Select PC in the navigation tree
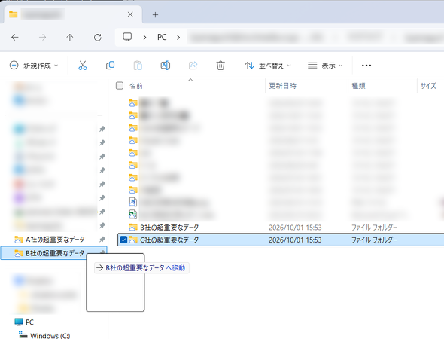The height and width of the screenshot is (339, 444). point(29,322)
